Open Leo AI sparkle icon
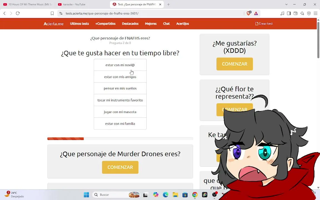Image resolution: width=320 pixels, height=200 pixels. [302, 13]
